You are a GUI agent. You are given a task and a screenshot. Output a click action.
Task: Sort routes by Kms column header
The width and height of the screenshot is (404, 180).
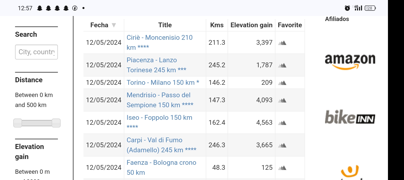(217, 25)
